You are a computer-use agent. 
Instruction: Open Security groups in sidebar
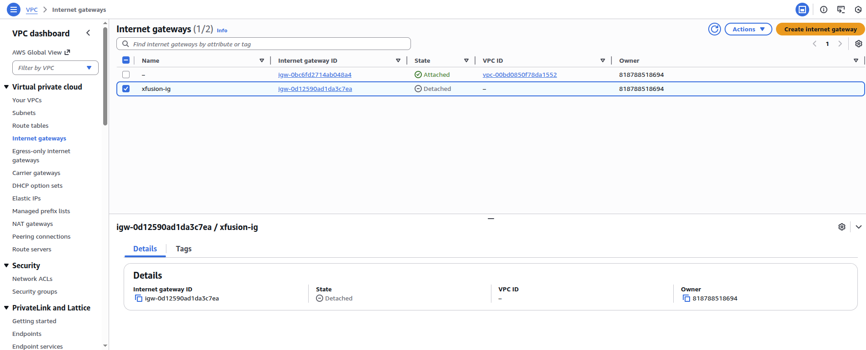35,291
